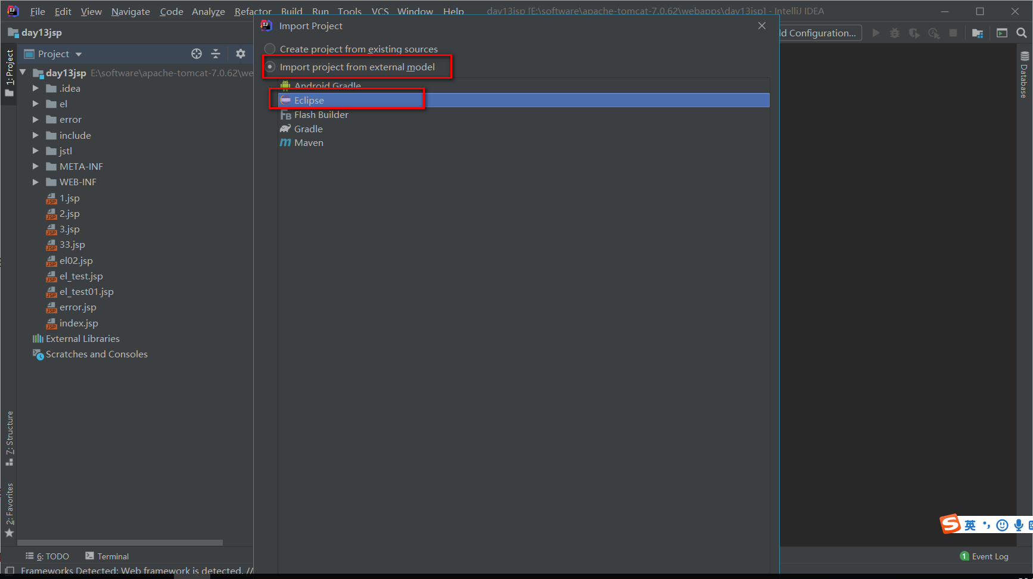Open Project Structure icon in toolbar
The width and height of the screenshot is (1033, 579).
click(x=978, y=33)
